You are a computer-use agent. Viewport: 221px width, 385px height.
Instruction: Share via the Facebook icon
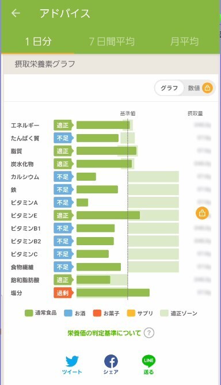[x=111, y=361]
